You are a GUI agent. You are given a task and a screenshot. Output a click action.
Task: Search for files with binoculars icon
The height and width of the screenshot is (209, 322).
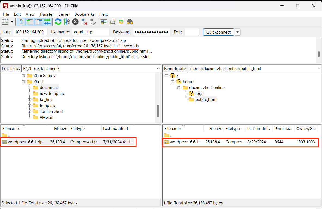click(x=130, y=22)
